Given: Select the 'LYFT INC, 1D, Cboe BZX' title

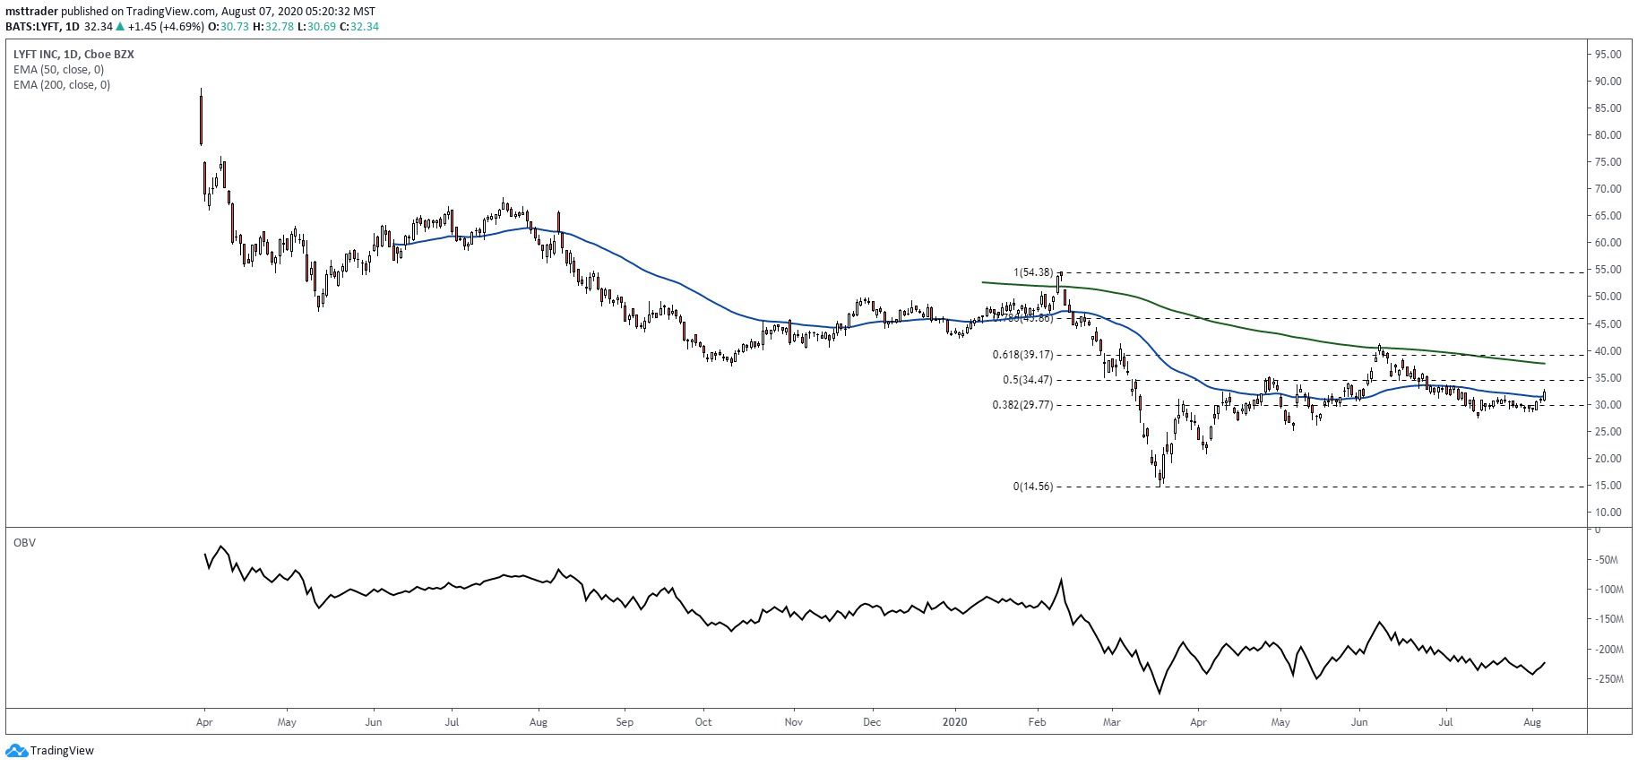Looking at the screenshot, I should [73, 55].
